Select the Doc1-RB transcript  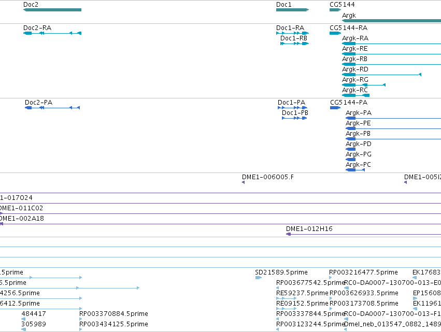(x=294, y=44)
